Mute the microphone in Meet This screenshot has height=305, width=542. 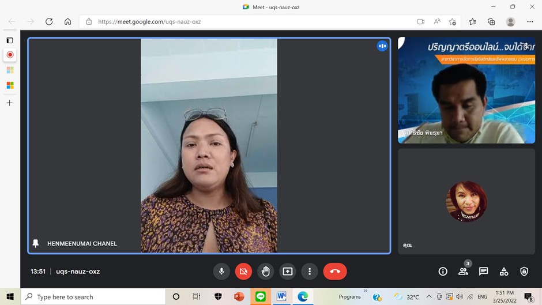pyautogui.click(x=221, y=272)
